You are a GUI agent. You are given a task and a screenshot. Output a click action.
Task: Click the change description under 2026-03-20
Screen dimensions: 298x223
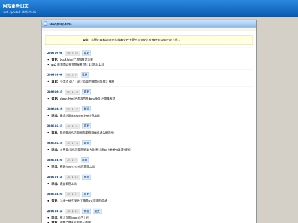click(x=79, y=201)
